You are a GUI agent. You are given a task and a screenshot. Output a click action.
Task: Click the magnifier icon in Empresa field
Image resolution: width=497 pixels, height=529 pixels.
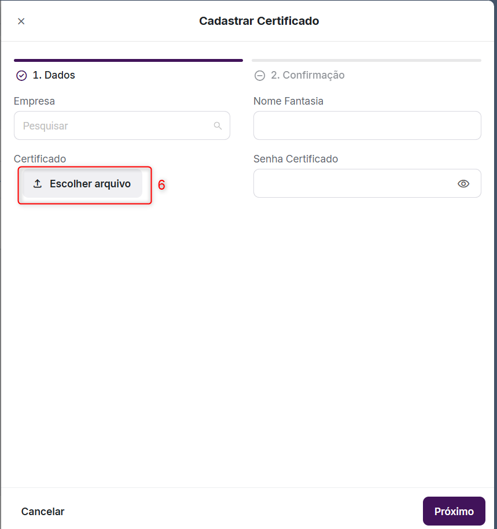pyautogui.click(x=218, y=126)
